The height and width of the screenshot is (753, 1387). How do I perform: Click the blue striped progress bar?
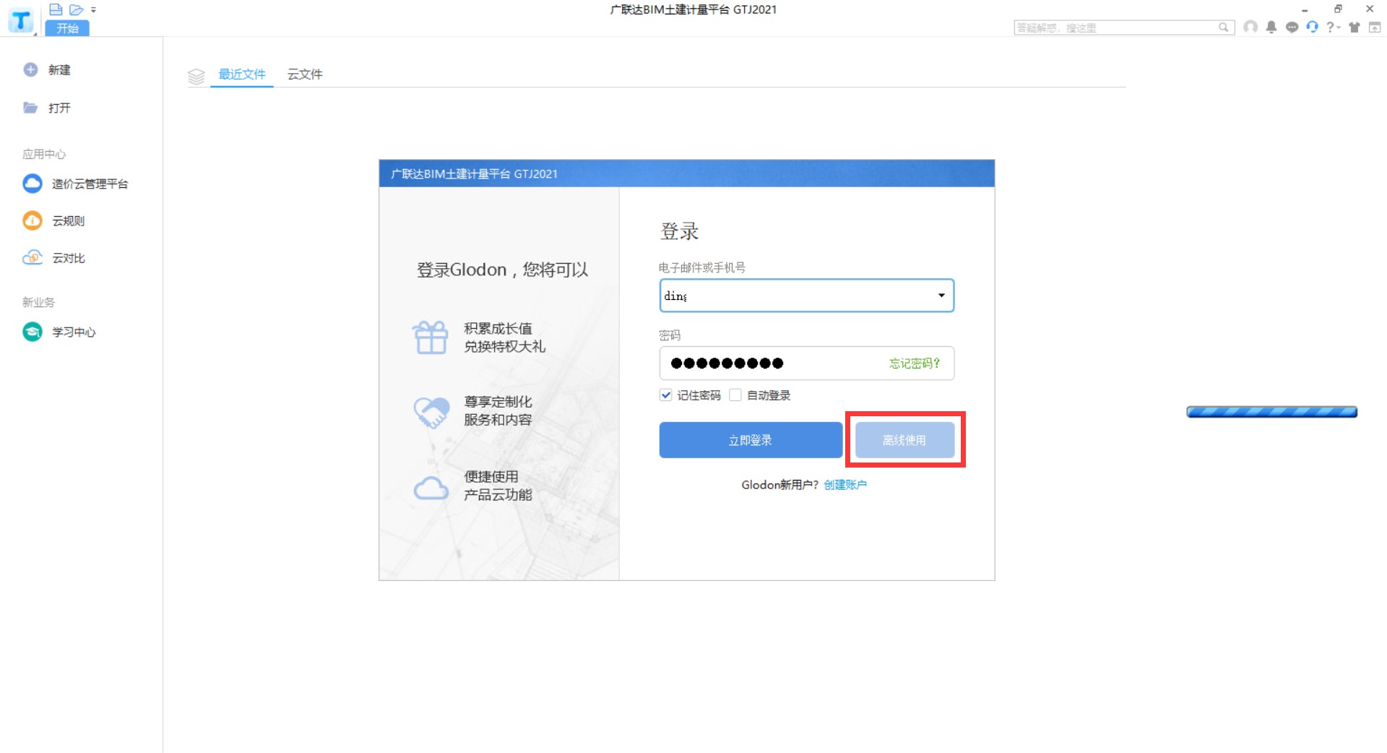point(1271,412)
